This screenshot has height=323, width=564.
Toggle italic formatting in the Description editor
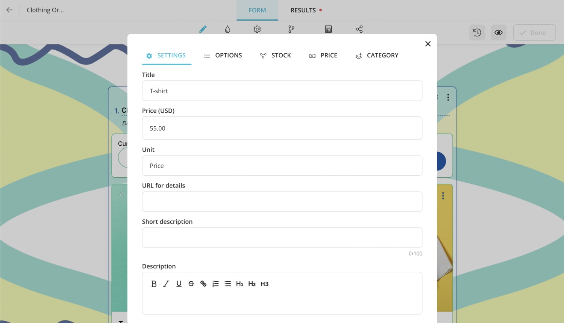(166, 284)
